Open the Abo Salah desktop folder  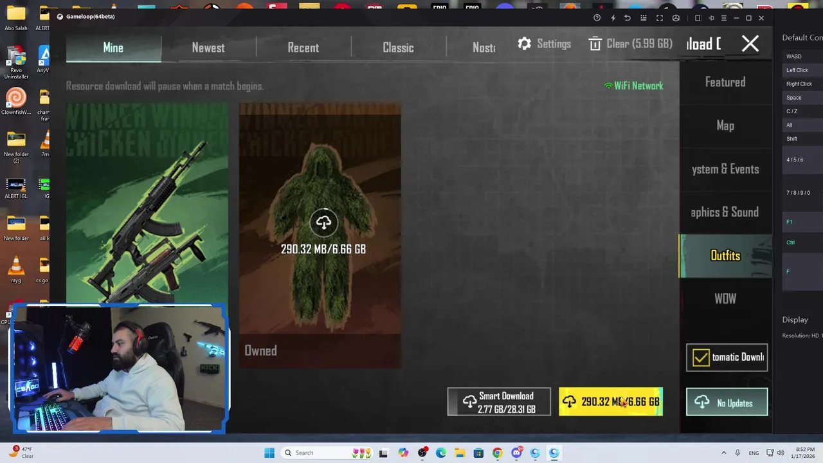point(16,18)
